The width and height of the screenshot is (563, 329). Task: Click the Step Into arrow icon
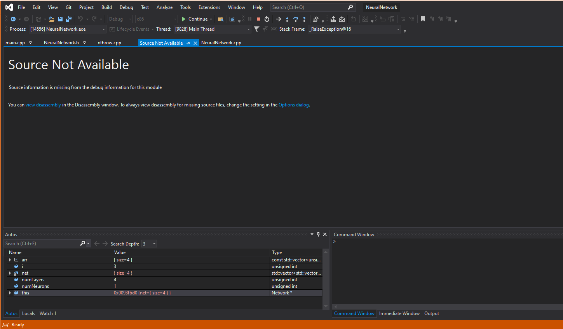287,19
